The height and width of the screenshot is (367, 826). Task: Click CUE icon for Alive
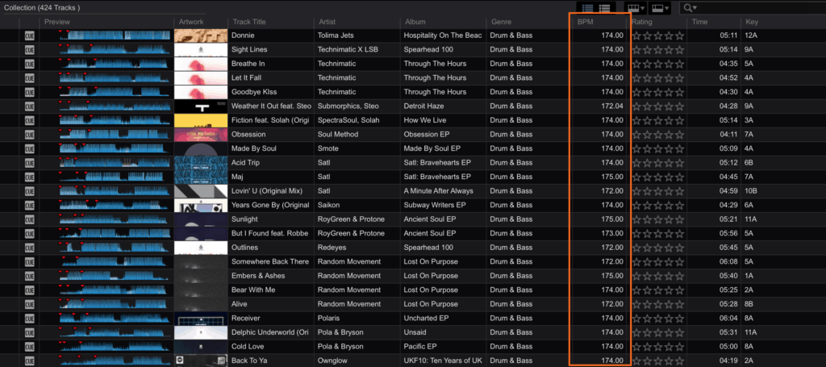pyautogui.click(x=29, y=305)
